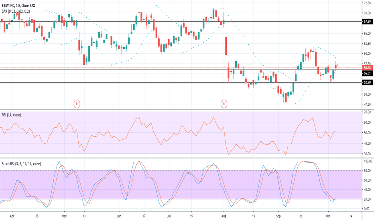Click the 72.50 price axis value
The height and width of the screenshot is (220, 374).
click(x=367, y=3)
